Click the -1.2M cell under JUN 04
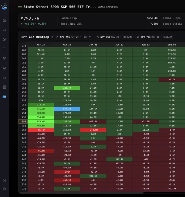Image resolution: width=185 pixels, height=197 pixels. (x=172, y=79)
